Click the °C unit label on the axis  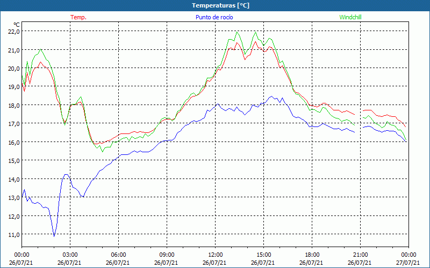click(17, 25)
